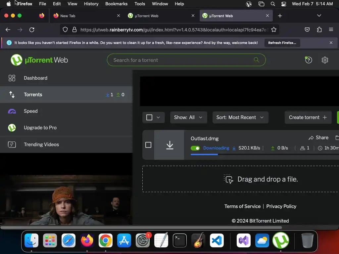Image resolution: width=339 pixels, height=254 pixels.
Task: Click the Create torrent button
Action: click(308, 117)
